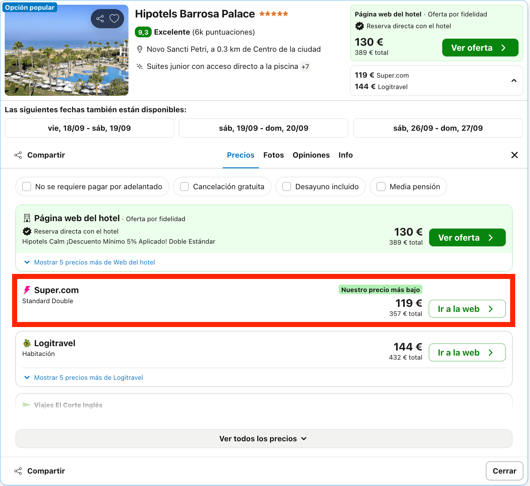This screenshot has height=486, width=530.
Task: Click the 432 € total price text
Action: (x=406, y=357)
